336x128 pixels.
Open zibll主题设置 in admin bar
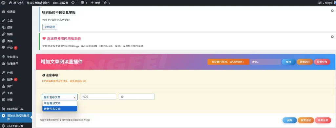coord(60,3)
